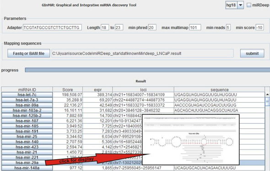Sort by the loci column header
The width and height of the screenshot is (270, 171).
143,89
